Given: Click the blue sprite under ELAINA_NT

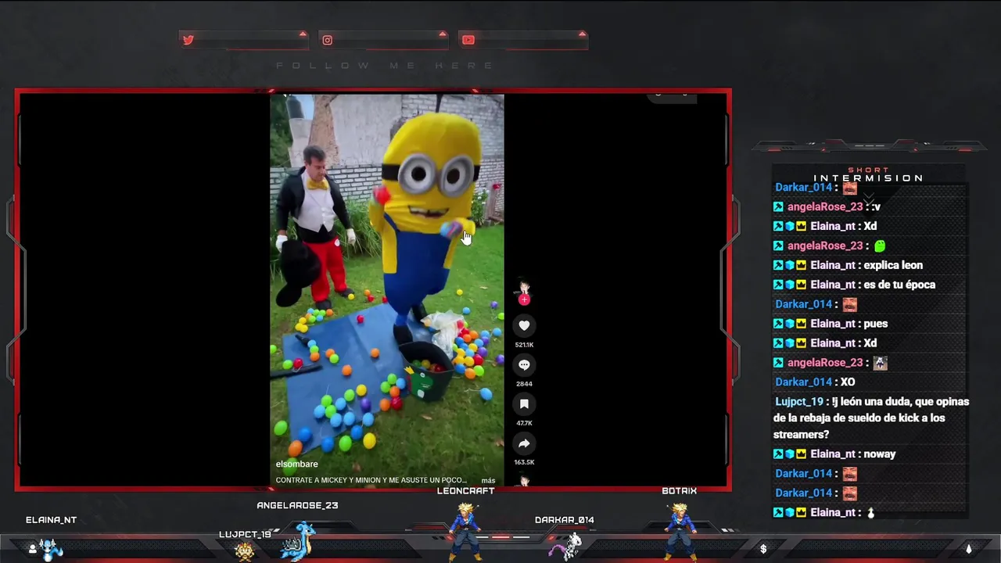Looking at the screenshot, I should (x=52, y=550).
